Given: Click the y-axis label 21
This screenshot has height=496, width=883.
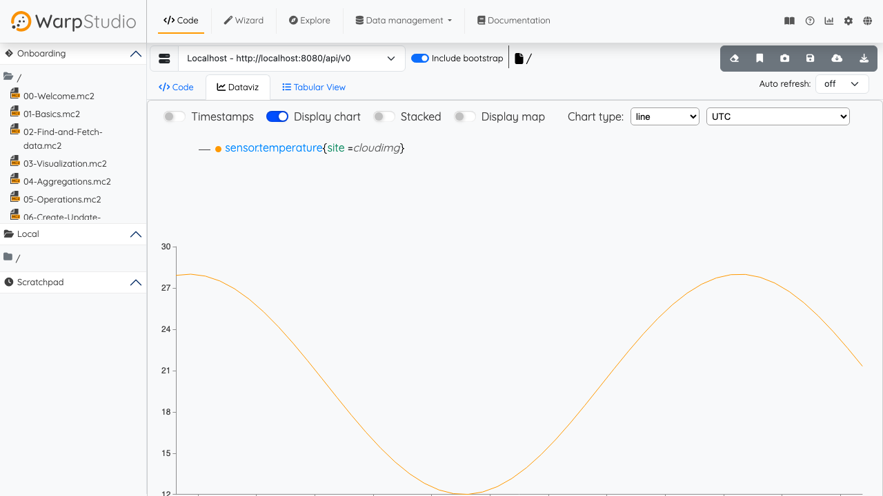Looking at the screenshot, I should click(166, 371).
